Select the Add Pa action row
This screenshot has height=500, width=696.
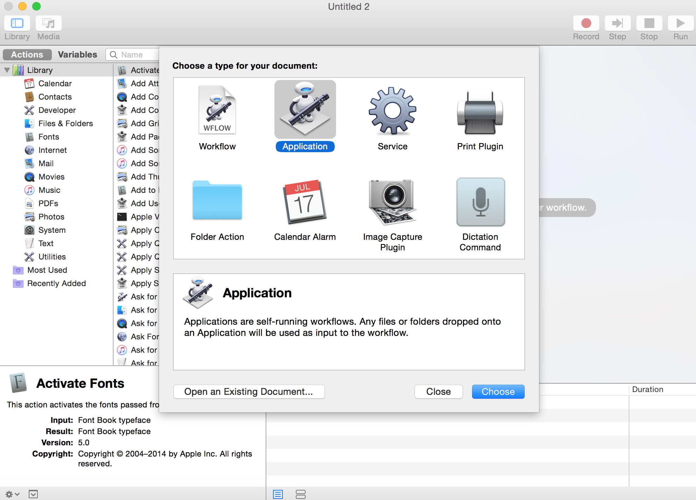pyautogui.click(x=137, y=137)
